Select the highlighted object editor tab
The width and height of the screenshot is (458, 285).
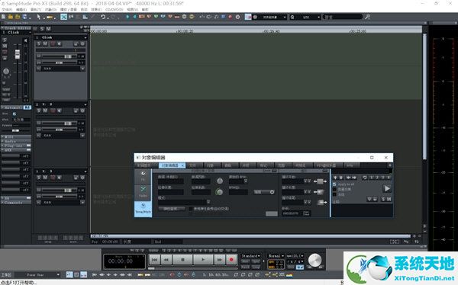click(172, 165)
